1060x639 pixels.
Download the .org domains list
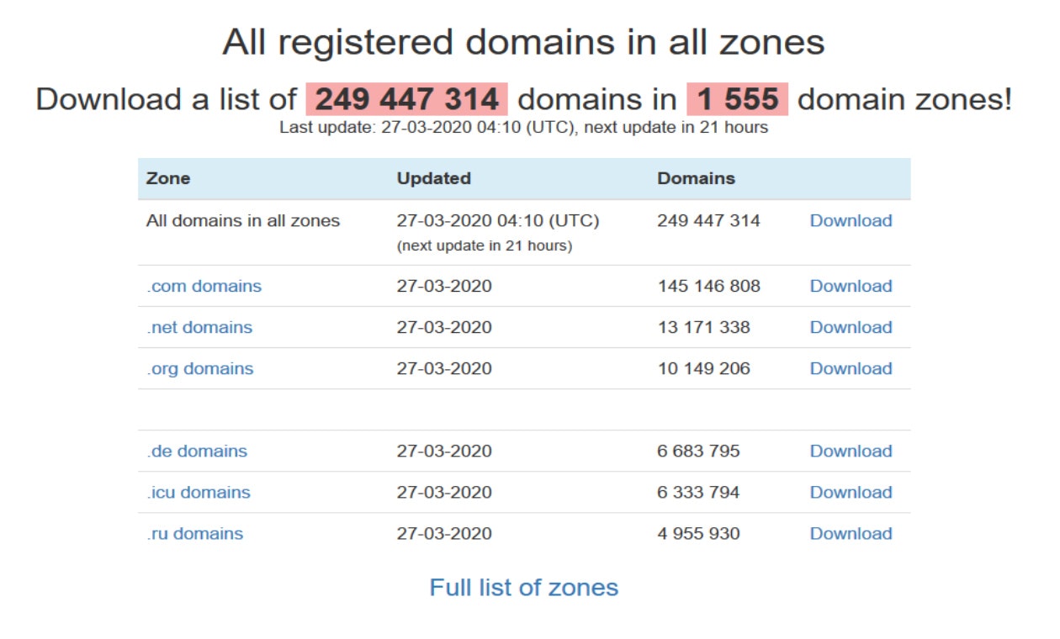coord(851,368)
